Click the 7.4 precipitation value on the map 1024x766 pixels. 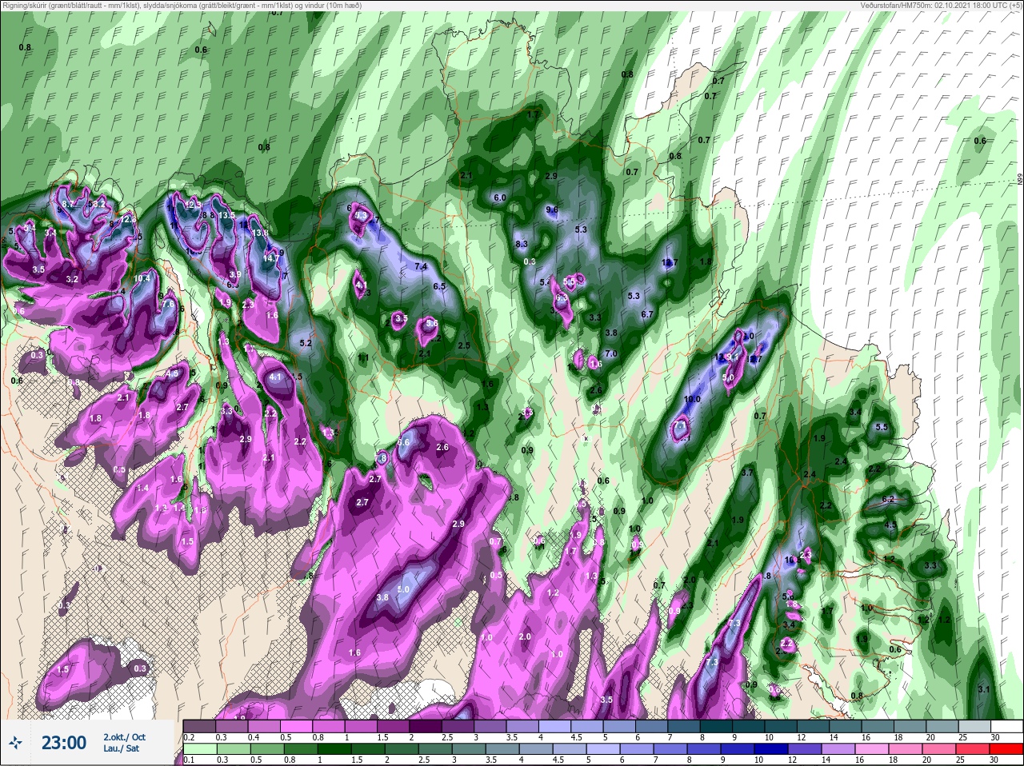(421, 266)
